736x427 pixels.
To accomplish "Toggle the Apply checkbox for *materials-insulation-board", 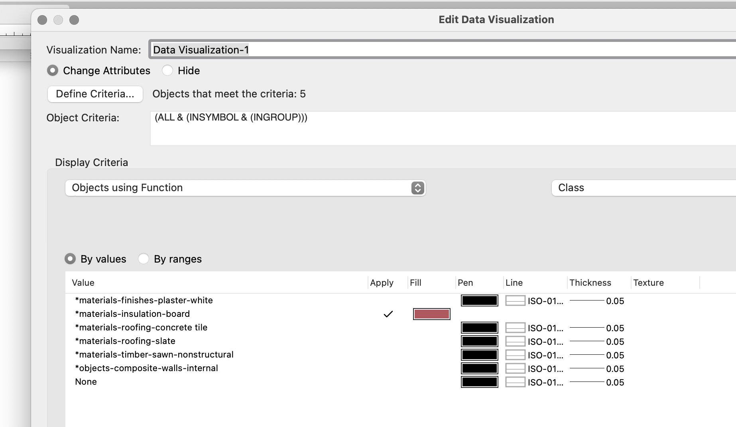I will point(387,314).
